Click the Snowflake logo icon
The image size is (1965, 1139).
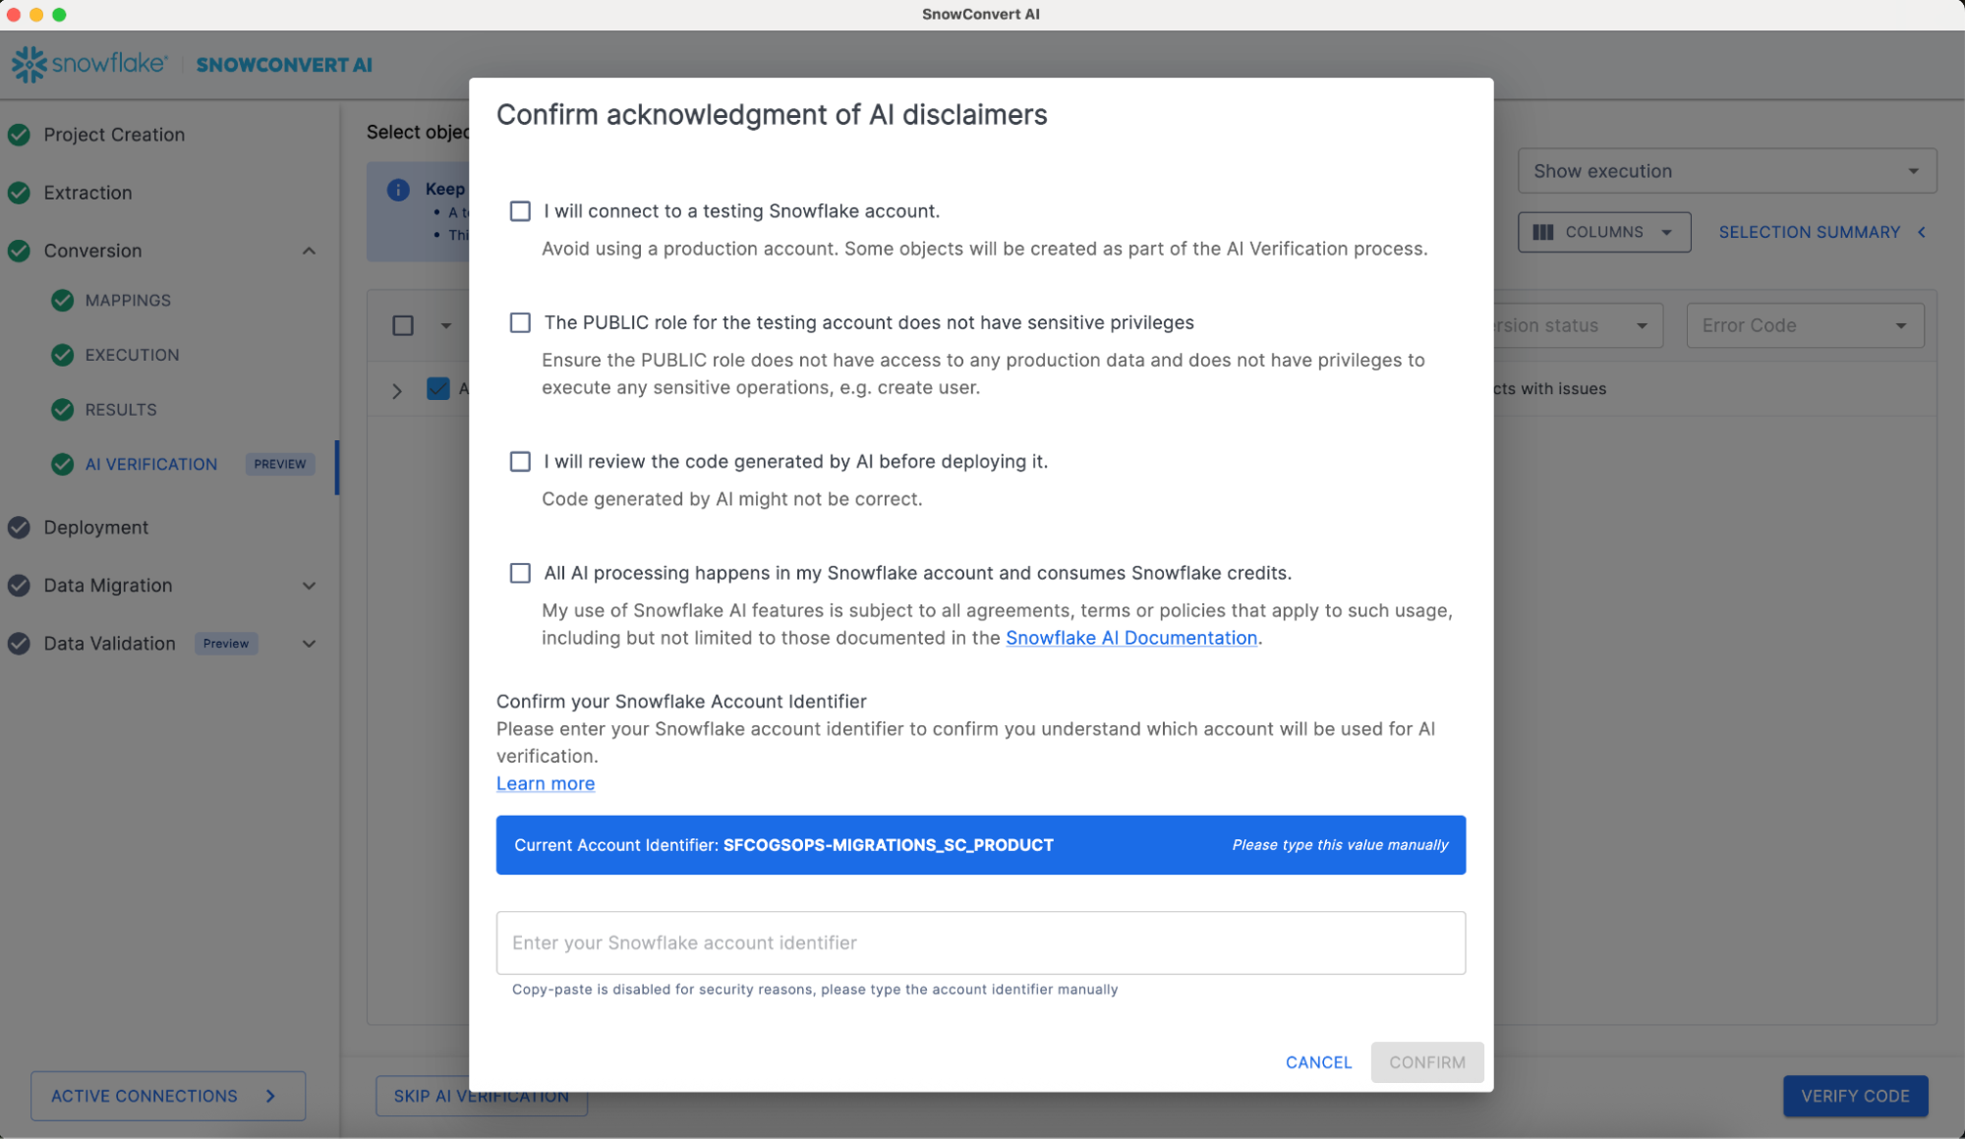29,64
